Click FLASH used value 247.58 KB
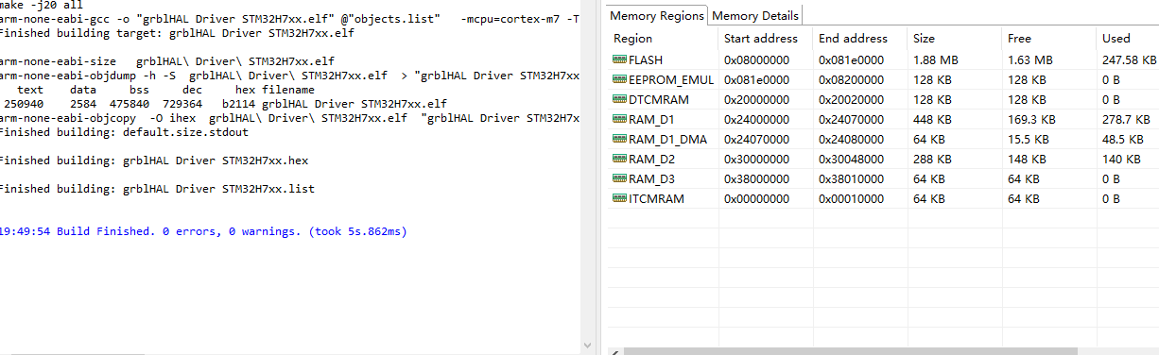 [x=1130, y=59]
